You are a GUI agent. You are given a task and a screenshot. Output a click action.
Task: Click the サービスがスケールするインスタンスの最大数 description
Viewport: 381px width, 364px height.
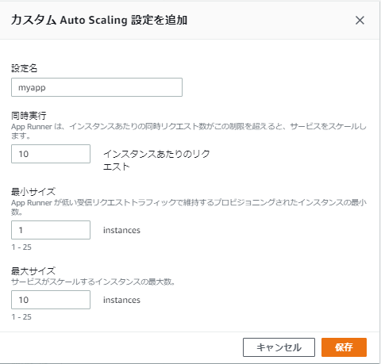(x=93, y=282)
